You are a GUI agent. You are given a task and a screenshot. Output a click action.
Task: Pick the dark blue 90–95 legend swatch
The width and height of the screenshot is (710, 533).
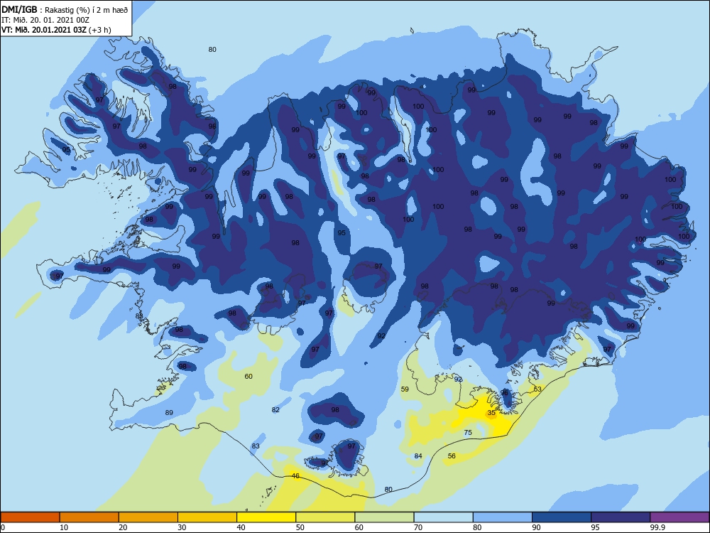pyautogui.click(x=562, y=517)
